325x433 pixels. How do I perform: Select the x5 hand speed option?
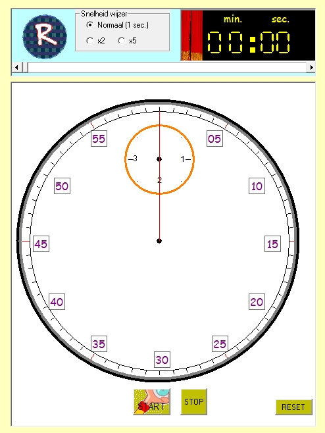(x=127, y=41)
